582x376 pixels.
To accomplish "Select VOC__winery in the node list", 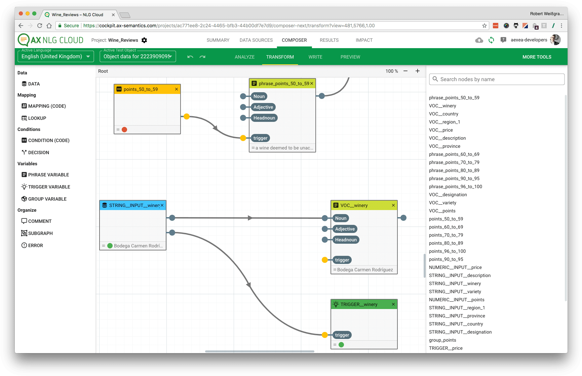I will point(442,106).
